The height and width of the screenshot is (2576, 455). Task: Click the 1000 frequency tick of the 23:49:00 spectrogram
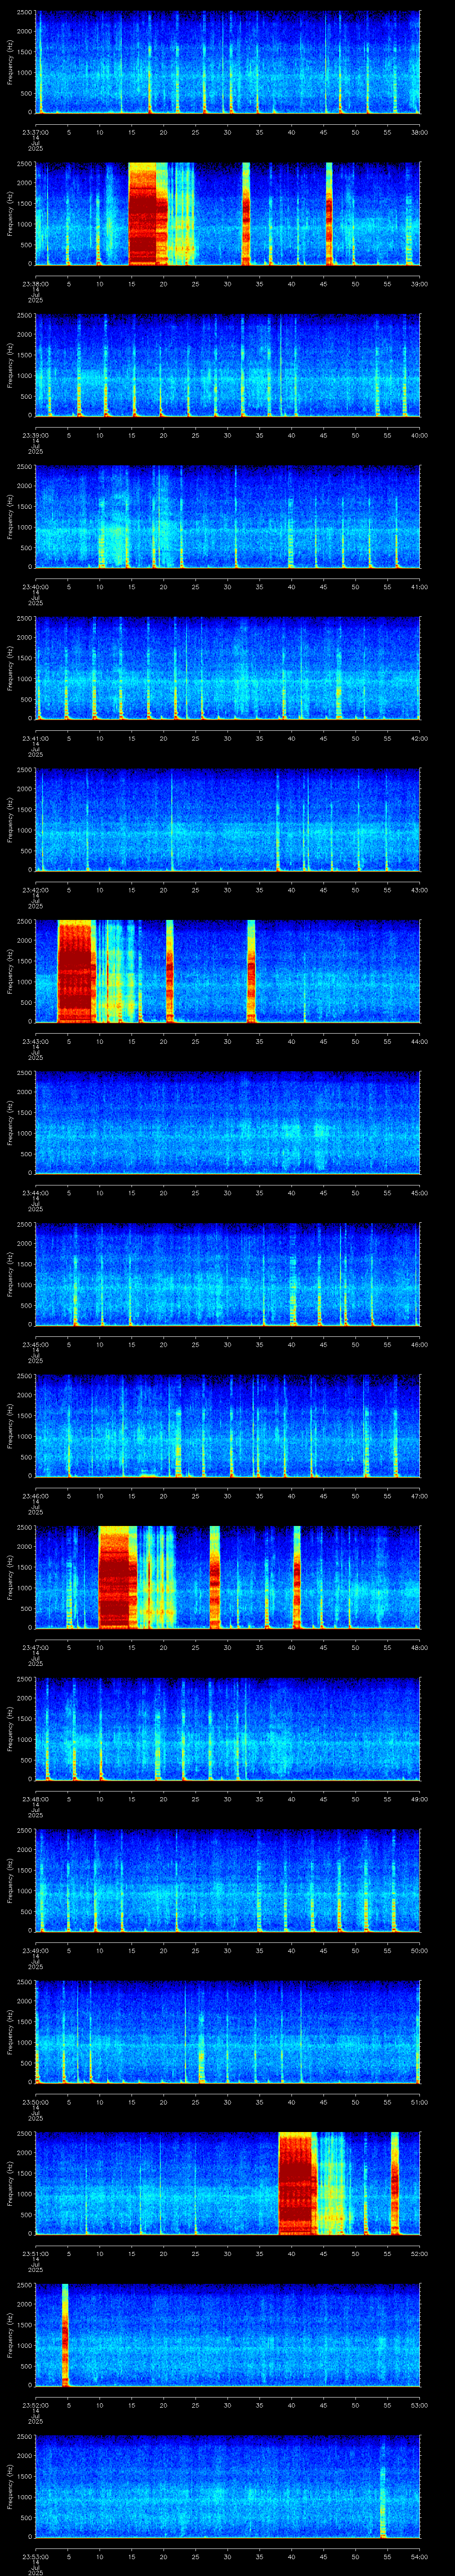[x=25, y=1891]
